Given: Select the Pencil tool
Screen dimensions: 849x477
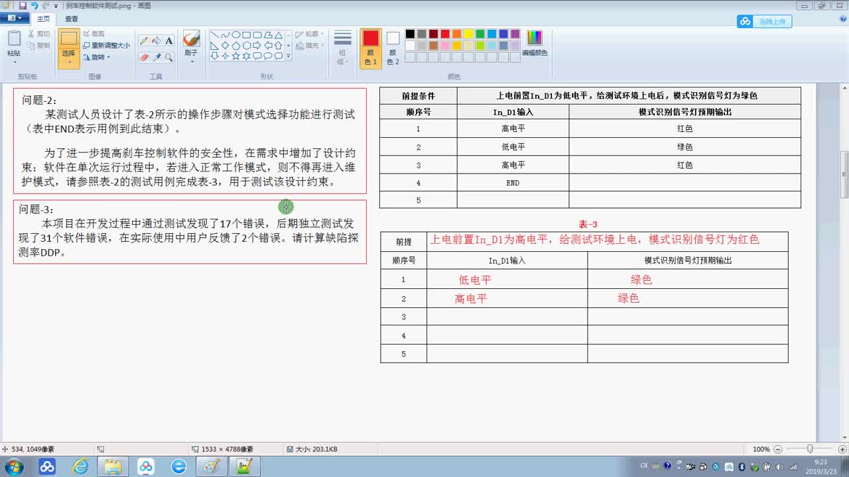Looking at the screenshot, I should click(144, 40).
